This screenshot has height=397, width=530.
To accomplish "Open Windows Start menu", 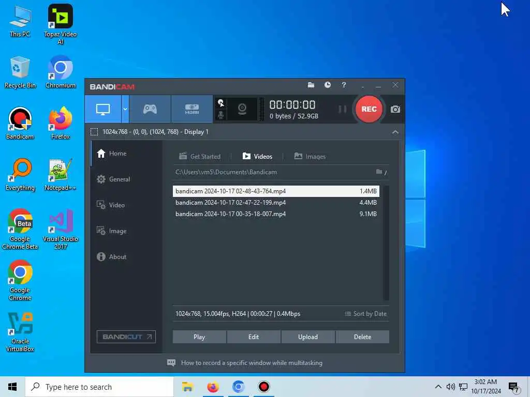I will coord(12,387).
